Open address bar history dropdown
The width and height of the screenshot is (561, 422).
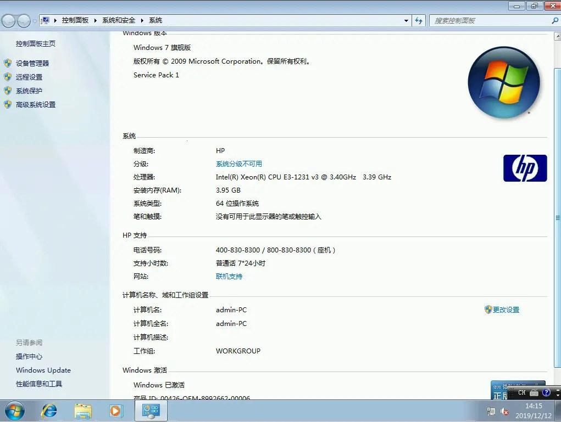coord(406,21)
